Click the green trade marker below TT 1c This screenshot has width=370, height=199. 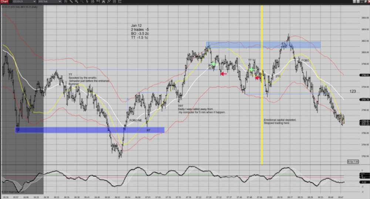(x=252, y=70)
